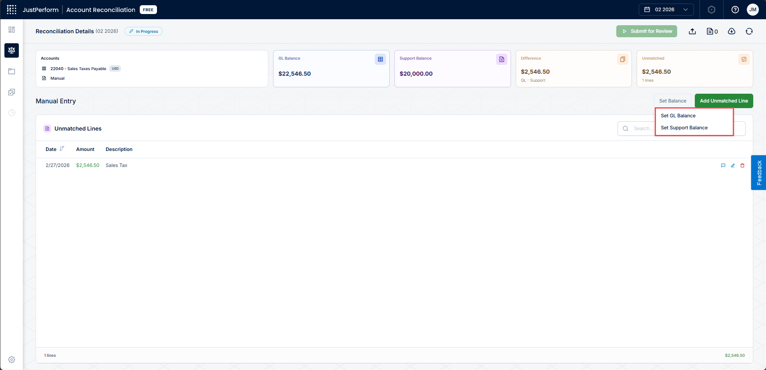
Task: Click the JustPerform brand name
Action: [x=40, y=10]
